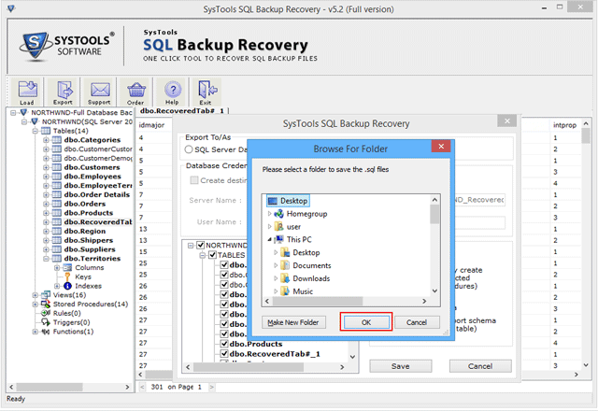Viewport: 598px width, 411px height.
Task: Click the Triggers(0) node icon
Action: tap(46, 322)
